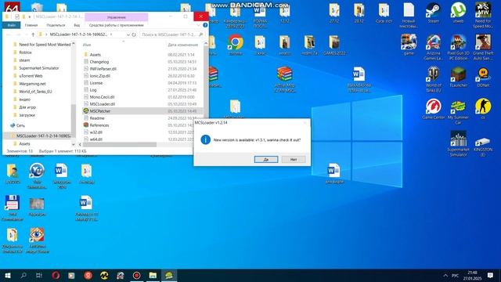
Task: Switch to the Поделиться ribbon tab
Action: coord(56,25)
